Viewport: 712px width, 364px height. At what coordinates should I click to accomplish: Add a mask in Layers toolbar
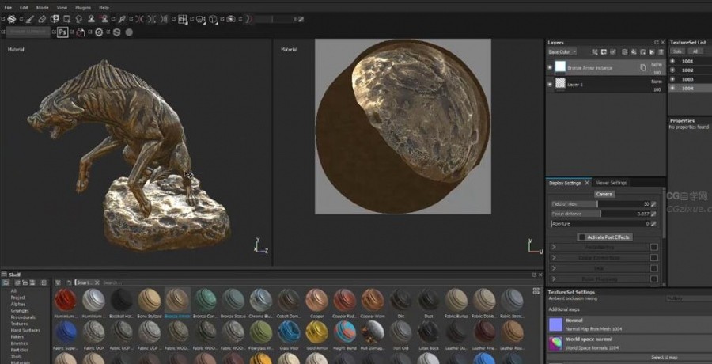(x=604, y=51)
